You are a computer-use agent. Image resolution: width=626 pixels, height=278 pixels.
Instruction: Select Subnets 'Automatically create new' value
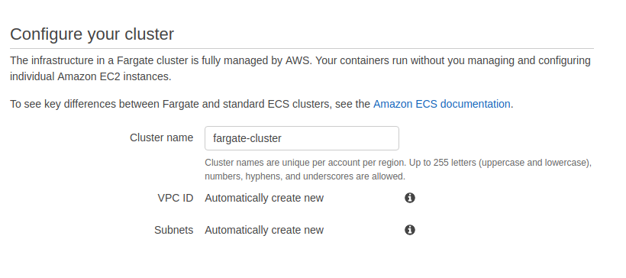coord(264,230)
